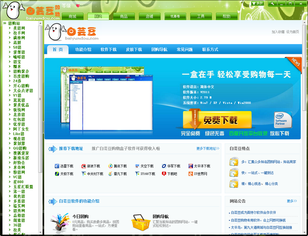Expand the 聚美优品 tree entry arrow
The image size is (308, 236).
[10, 105]
